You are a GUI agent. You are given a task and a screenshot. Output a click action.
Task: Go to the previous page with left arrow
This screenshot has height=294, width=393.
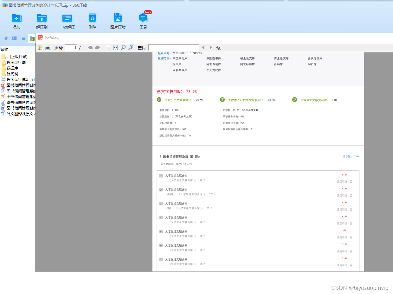click(x=90, y=48)
